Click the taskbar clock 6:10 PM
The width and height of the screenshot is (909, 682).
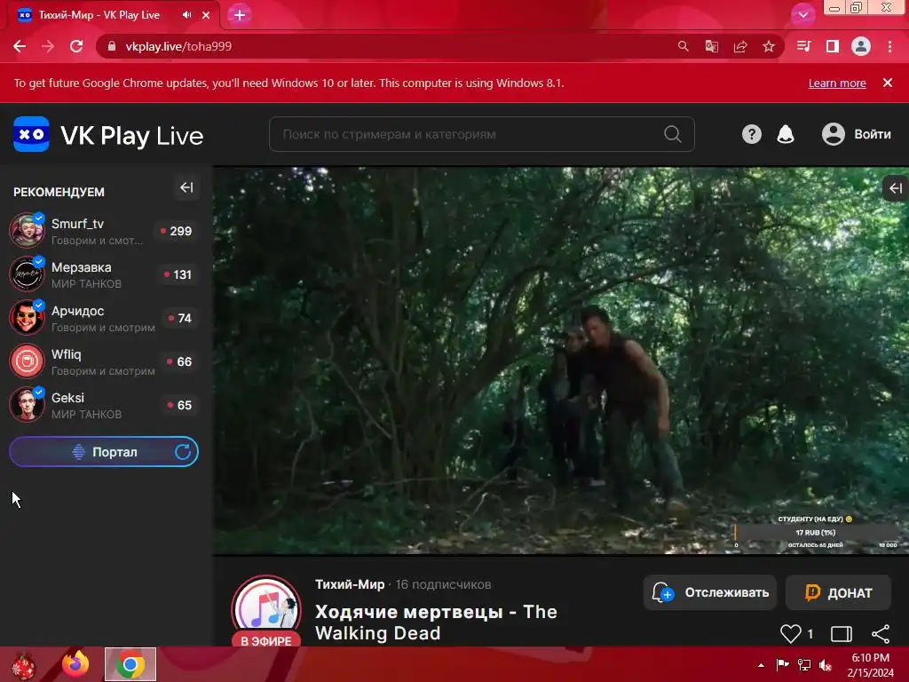pos(870,665)
